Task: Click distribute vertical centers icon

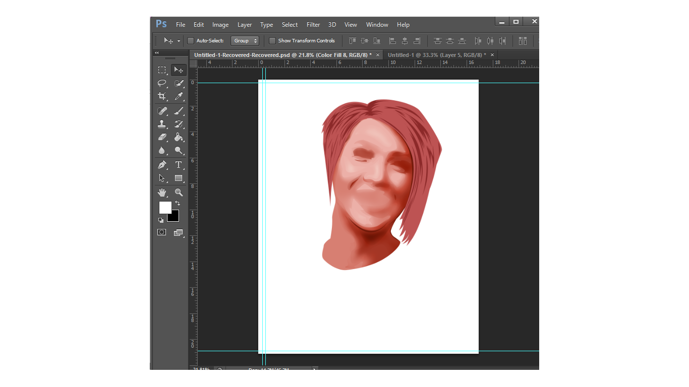Action: click(449, 41)
